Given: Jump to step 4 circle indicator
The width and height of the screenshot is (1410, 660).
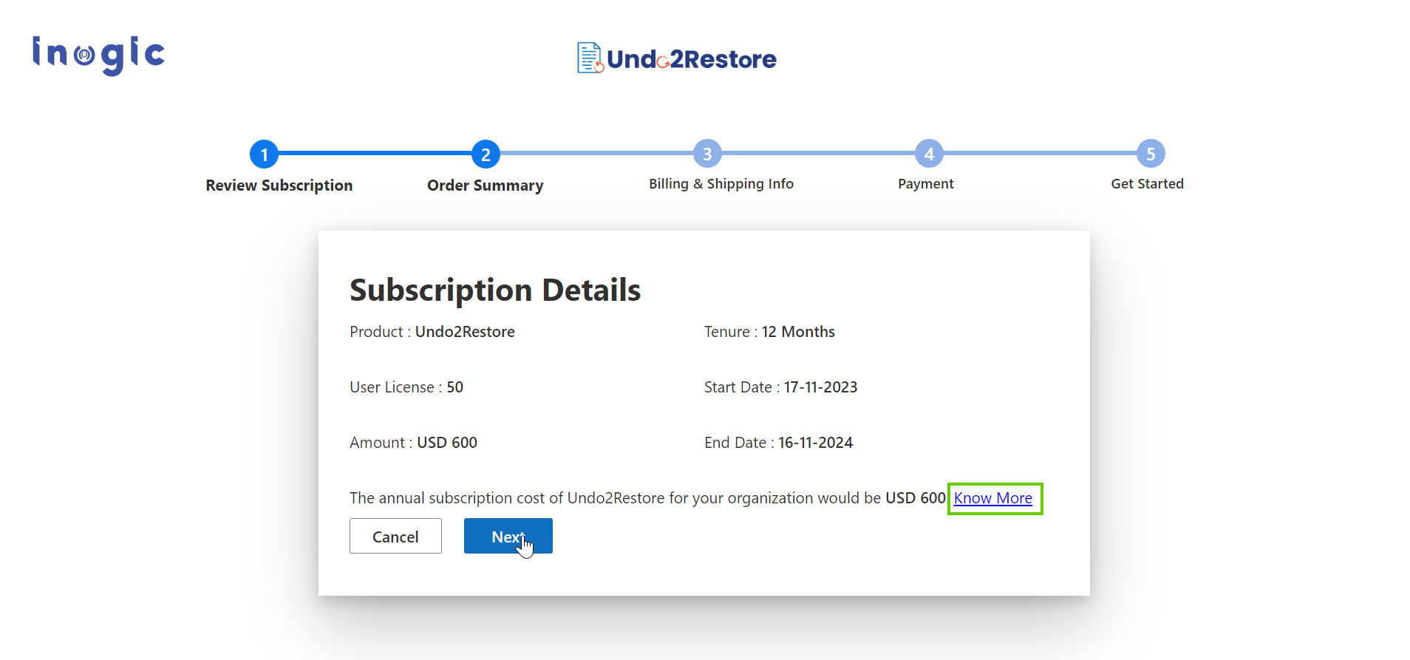Looking at the screenshot, I should coord(929,154).
